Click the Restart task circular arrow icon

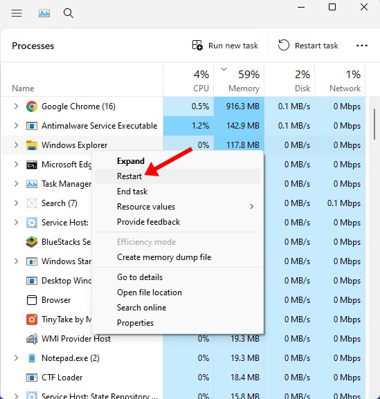coord(284,46)
